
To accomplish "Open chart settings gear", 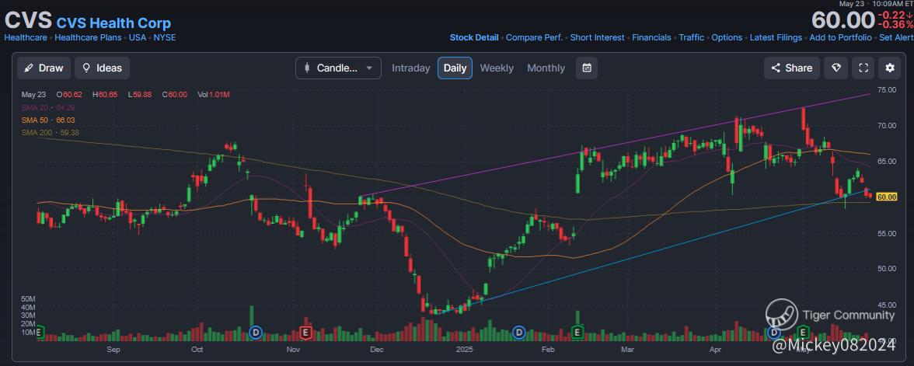I will point(889,68).
